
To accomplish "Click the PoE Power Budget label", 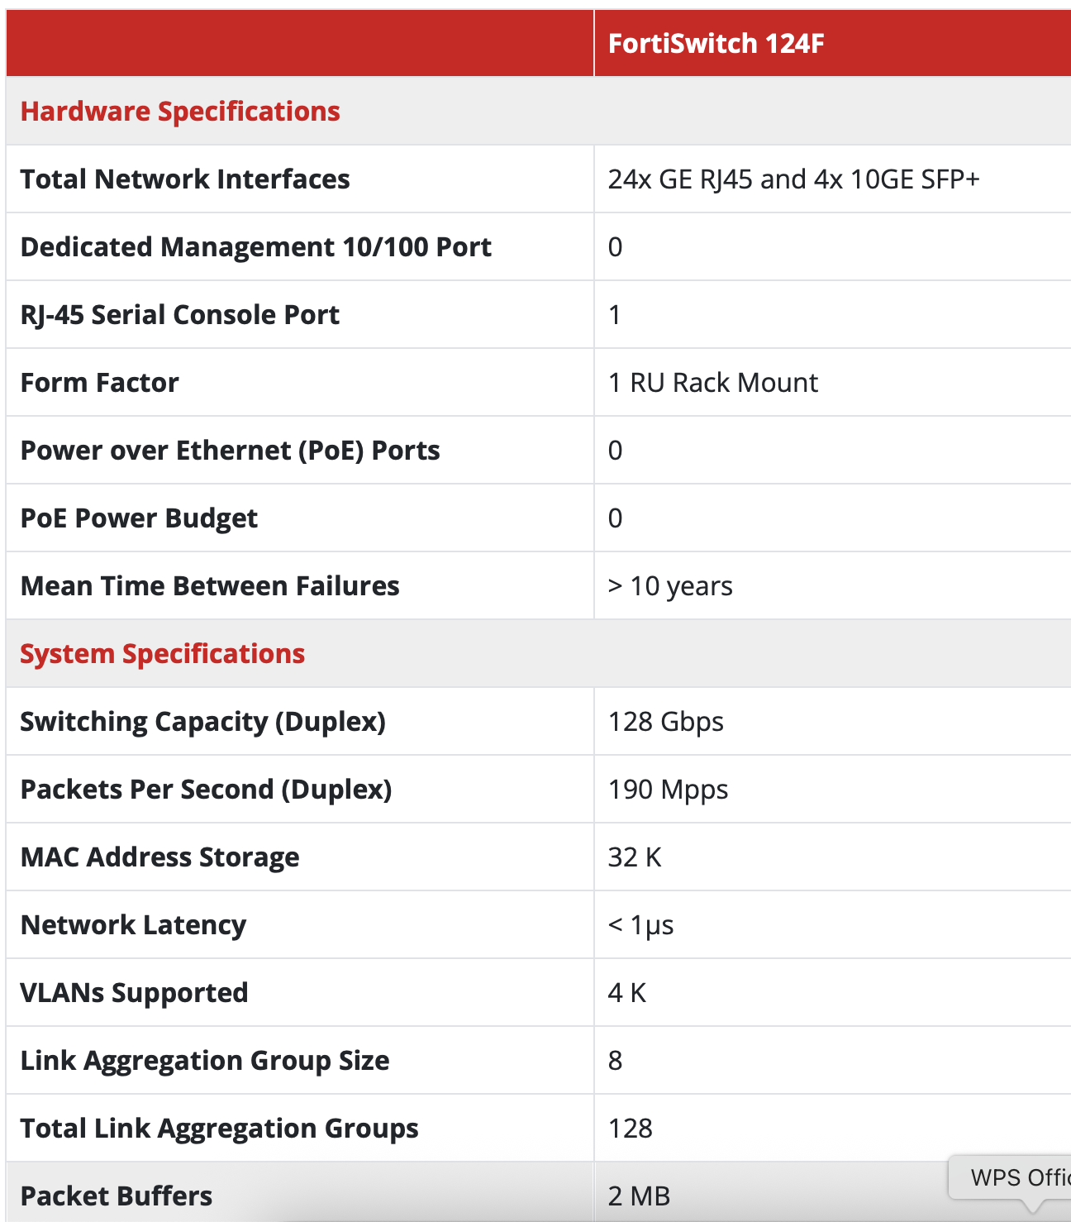I will point(139,518).
